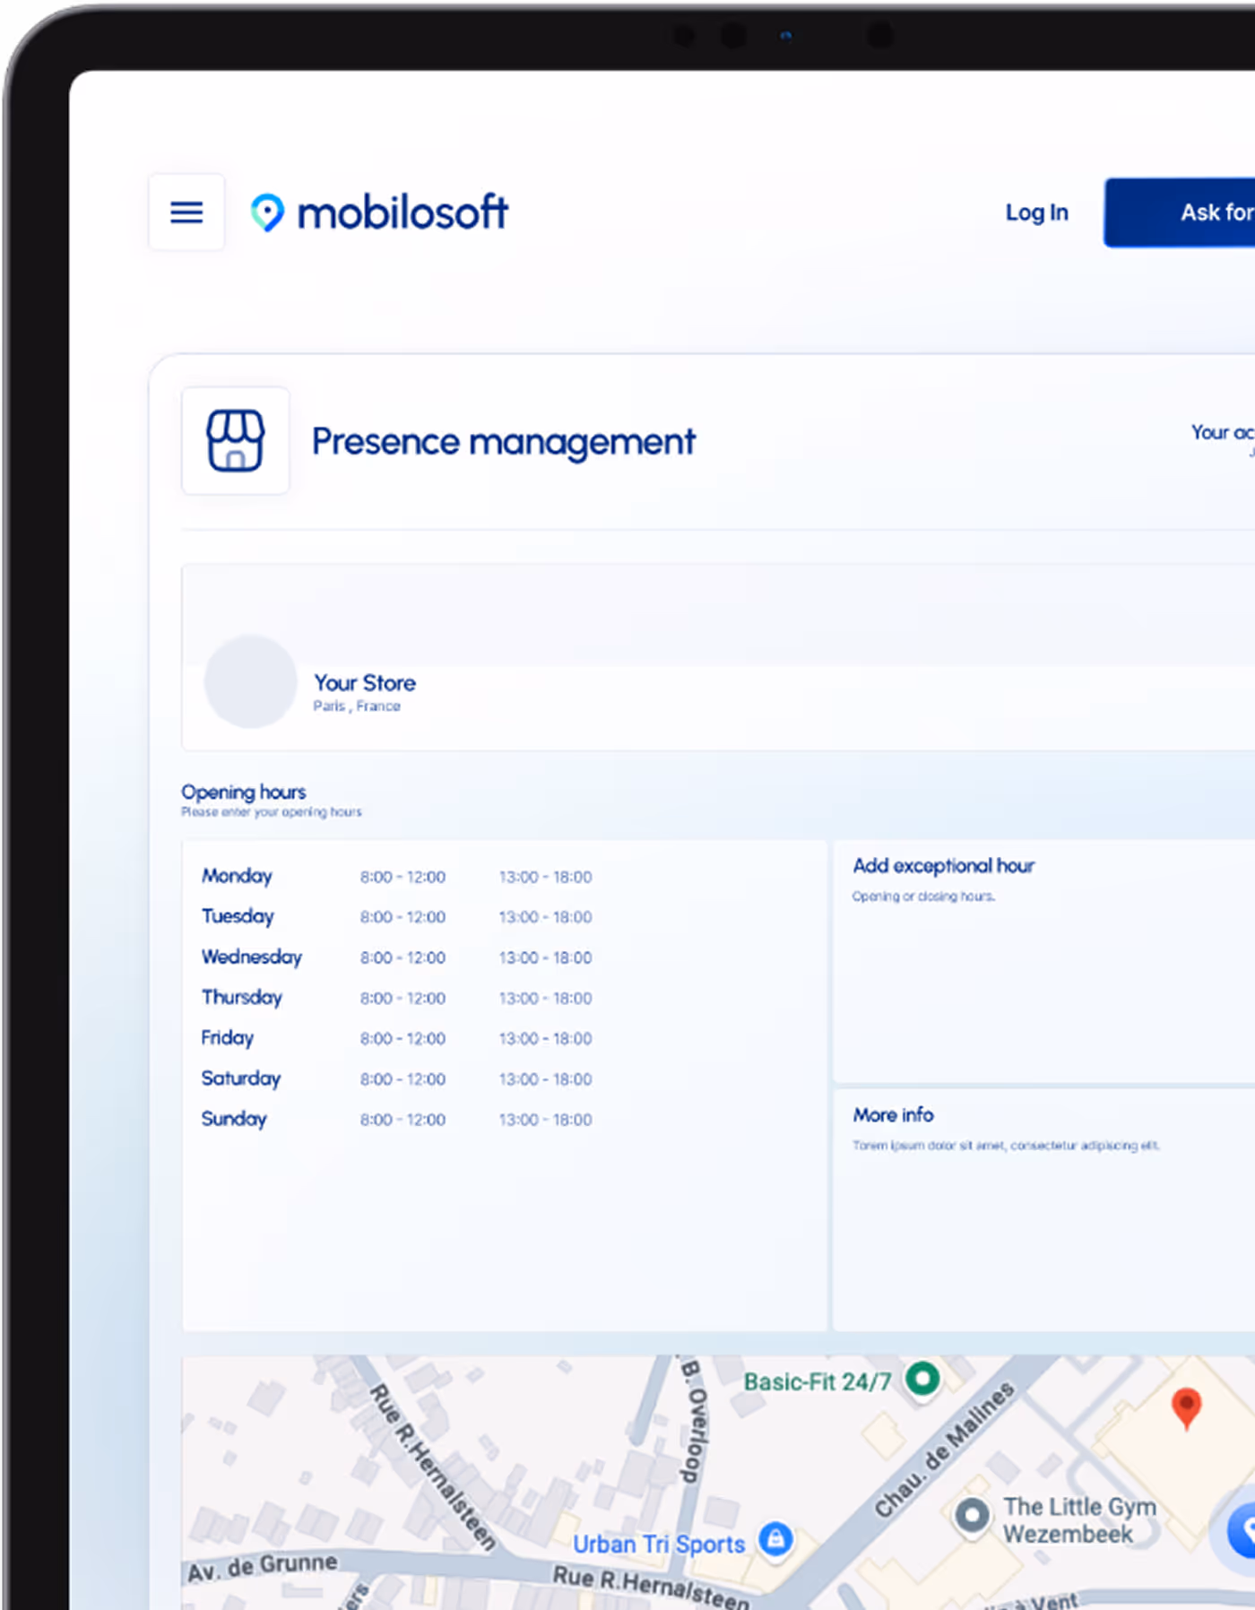Click the Log In link
This screenshot has height=1610, width=1255.
click(1036, 212)
